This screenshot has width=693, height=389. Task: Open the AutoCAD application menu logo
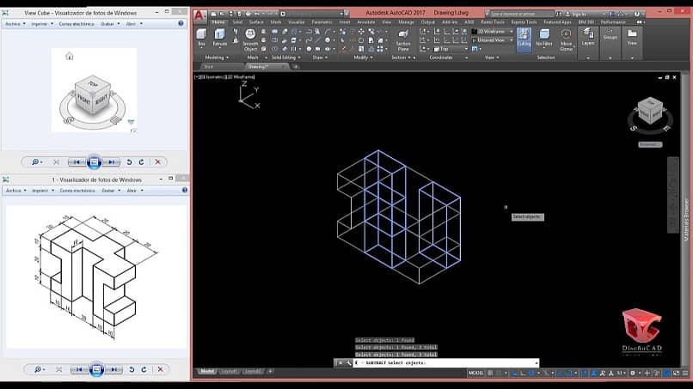tap(199, 14)
